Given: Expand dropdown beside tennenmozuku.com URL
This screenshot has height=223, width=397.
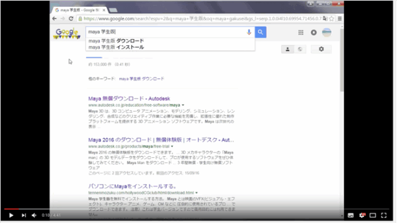Looking at the screenshot, I should 197,193.
